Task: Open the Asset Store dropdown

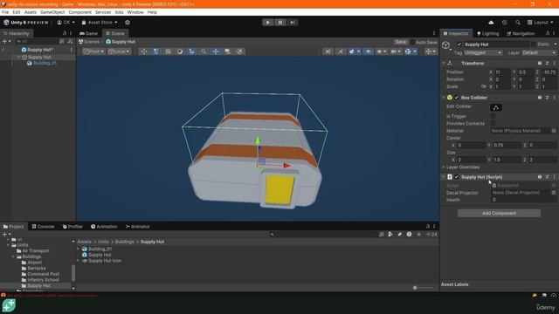Action: [x=100, y=23]
